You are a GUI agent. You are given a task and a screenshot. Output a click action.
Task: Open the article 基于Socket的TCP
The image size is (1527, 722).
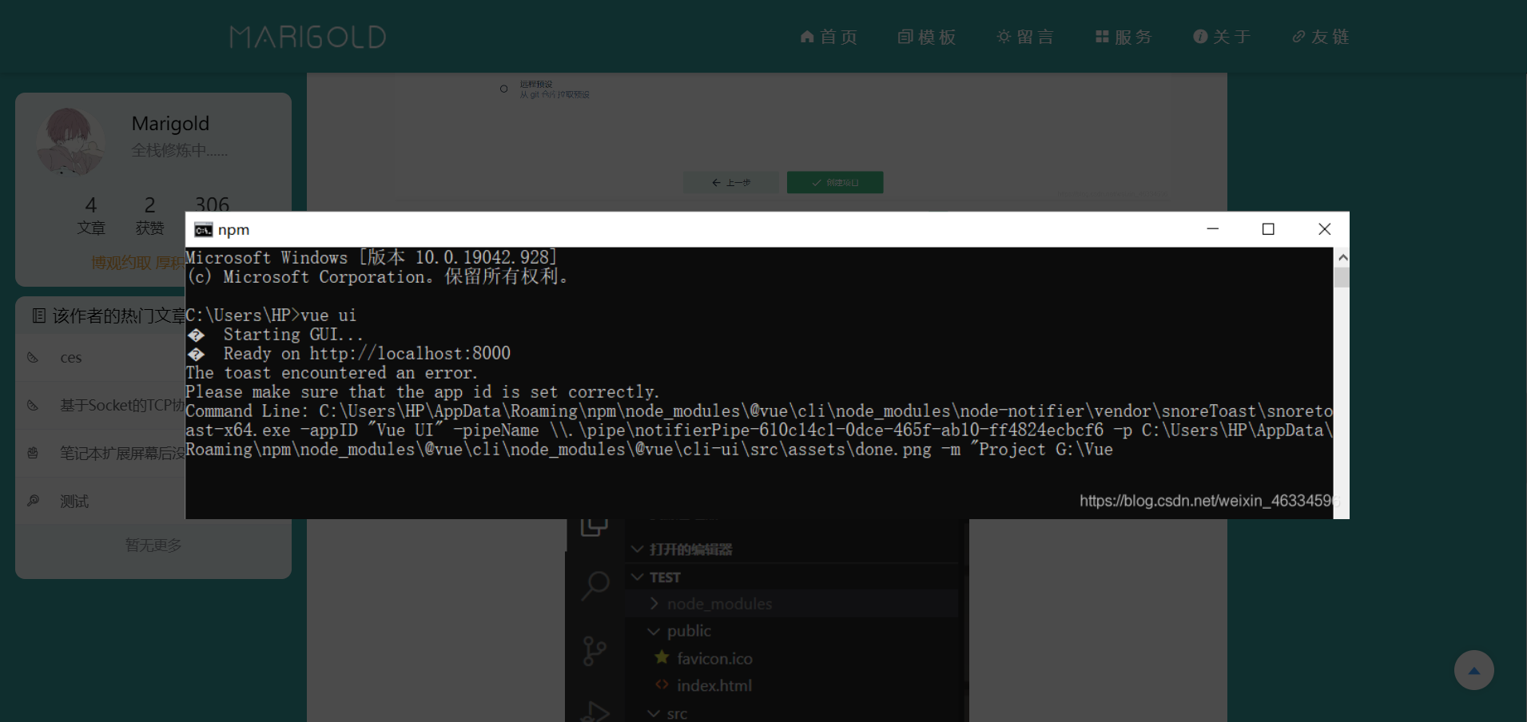[122, 406]
